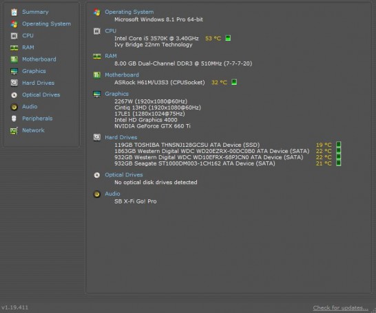Click the Motherboard icon in sidebar
376x313 pixels.
[x=14, y=59]
